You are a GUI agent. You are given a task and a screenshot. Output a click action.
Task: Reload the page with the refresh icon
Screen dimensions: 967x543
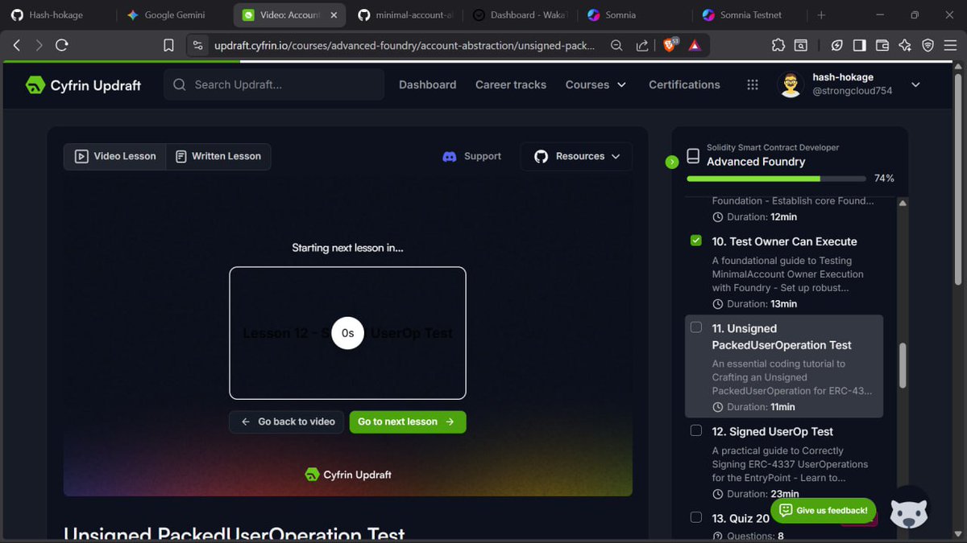coord(61,46)
